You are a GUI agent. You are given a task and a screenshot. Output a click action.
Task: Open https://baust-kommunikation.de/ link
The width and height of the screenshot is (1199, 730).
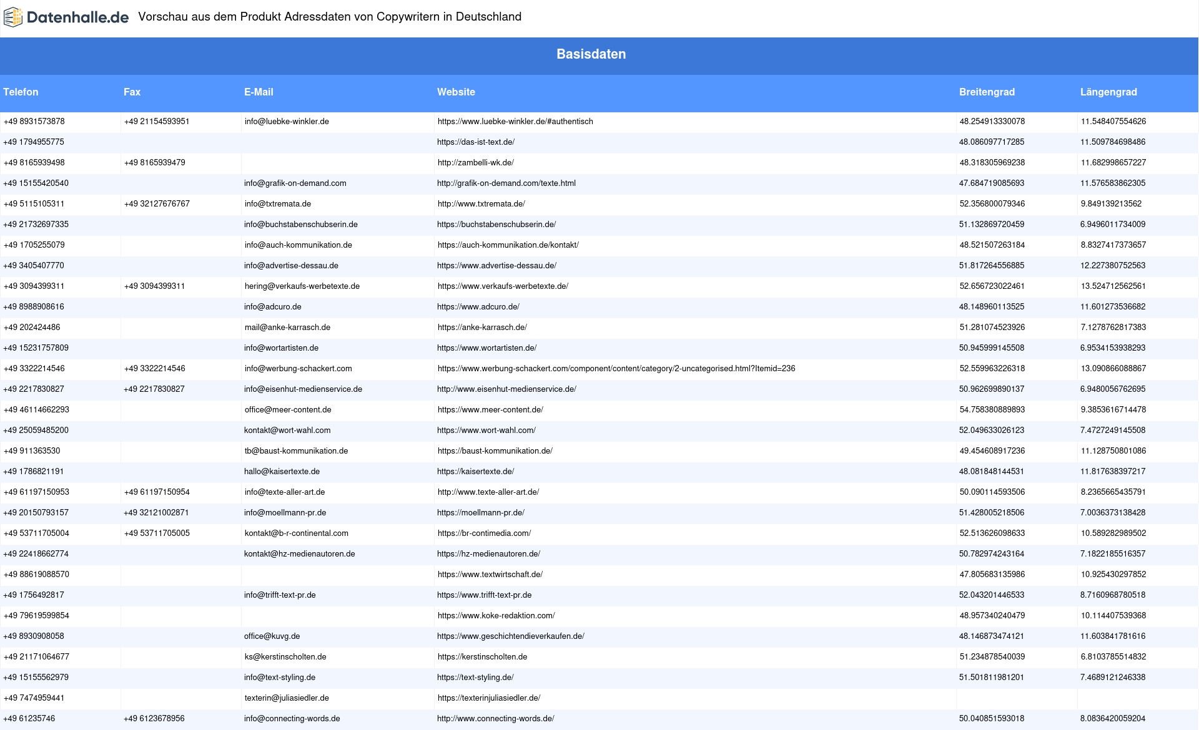pyautogui.click(x=495, y=451)
